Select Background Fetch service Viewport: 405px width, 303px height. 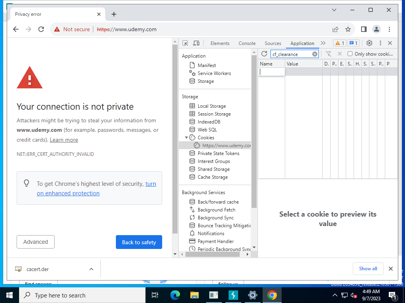click(x=216, y=210)
